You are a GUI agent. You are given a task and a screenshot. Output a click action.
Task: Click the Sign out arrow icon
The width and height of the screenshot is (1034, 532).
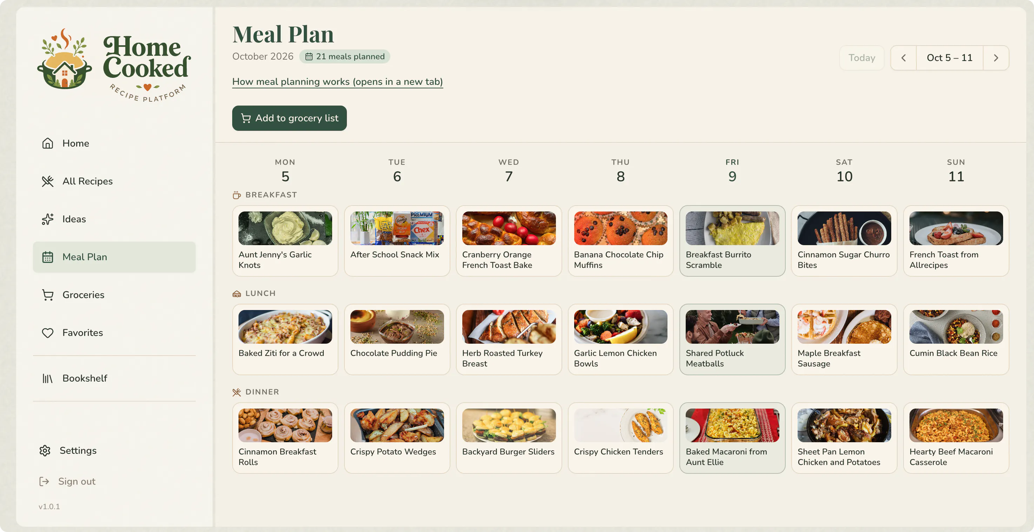(x=44, y=482)
